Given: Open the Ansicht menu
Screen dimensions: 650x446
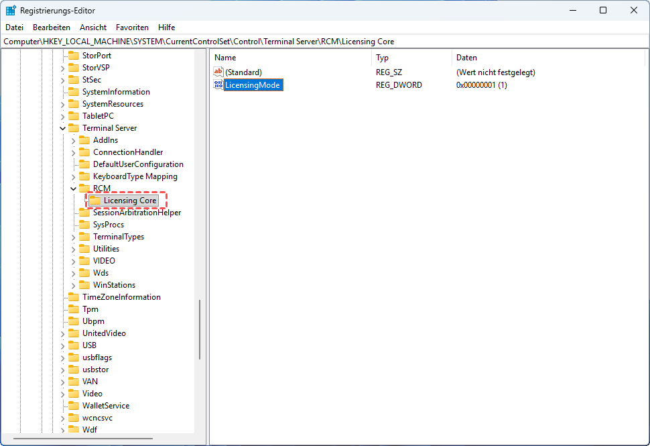Looking at the screenshot, I should 93,27.
